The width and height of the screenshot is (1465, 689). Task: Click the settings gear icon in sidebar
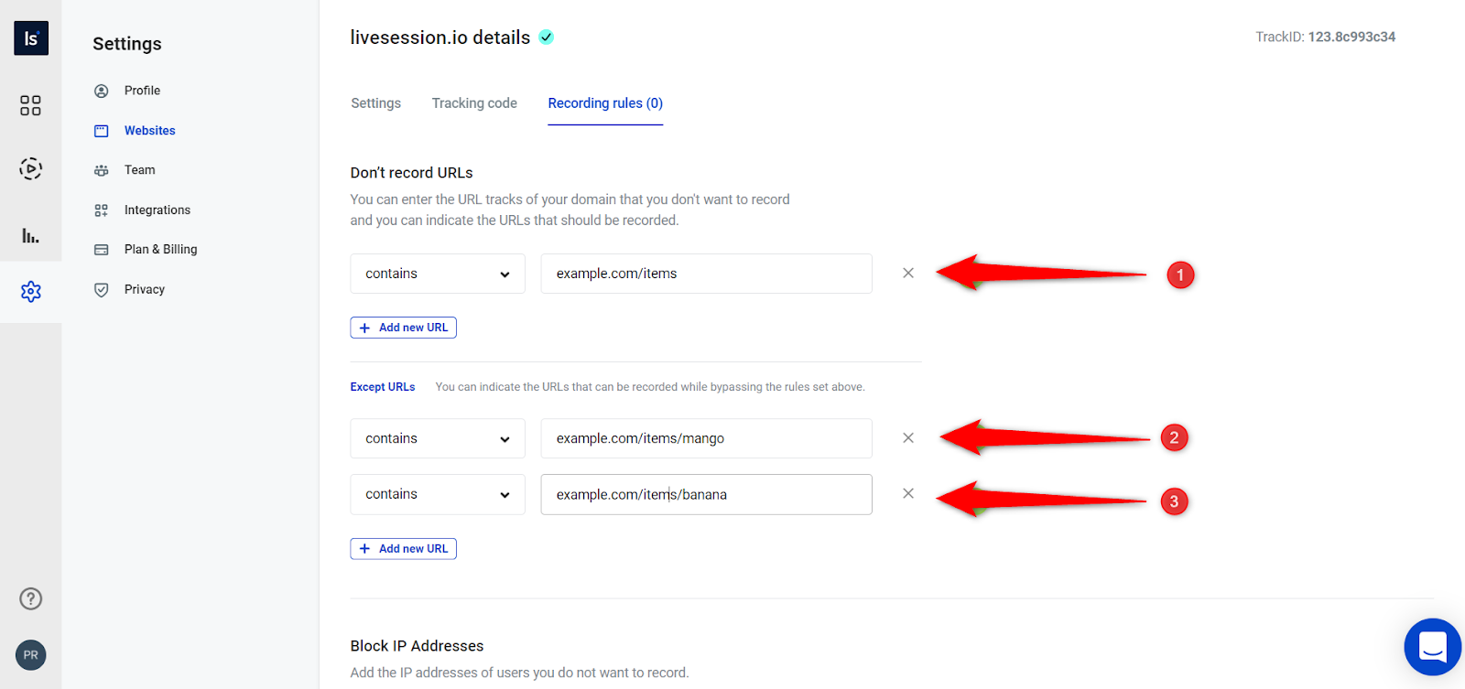30,291
